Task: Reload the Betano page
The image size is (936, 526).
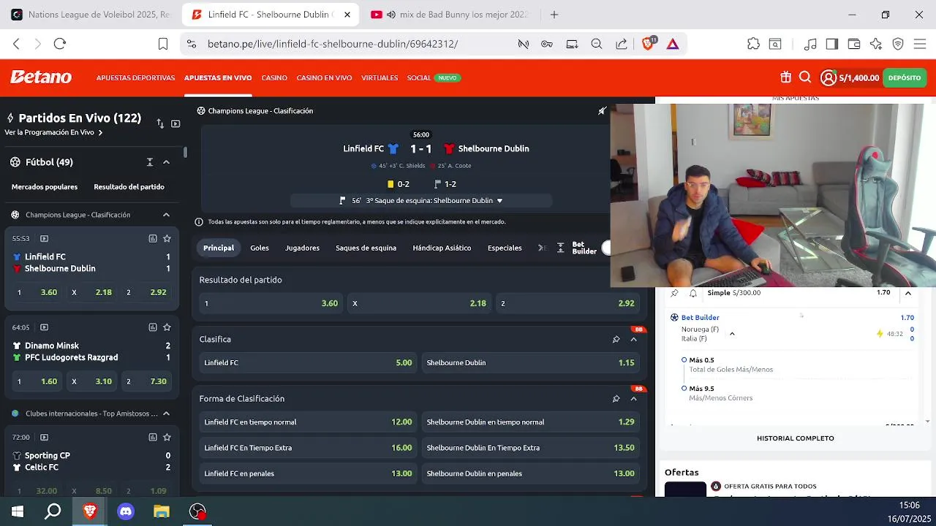Action: [x=60, y=44]
